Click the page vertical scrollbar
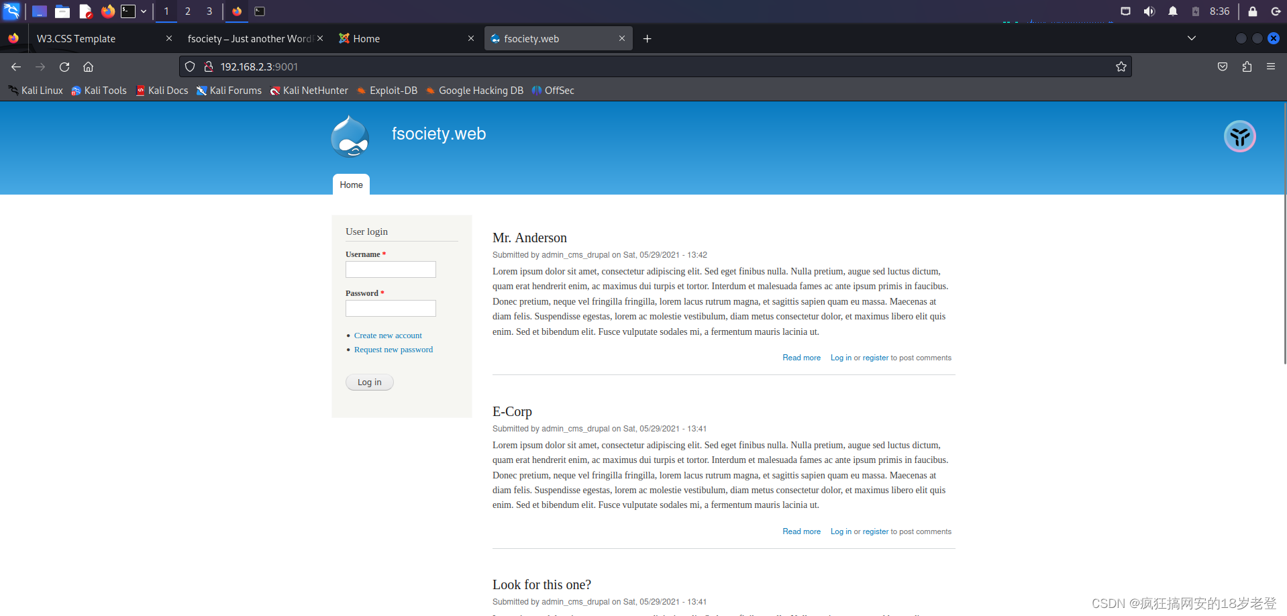This screenshot has width=1287, height=616. (1284, 233)
